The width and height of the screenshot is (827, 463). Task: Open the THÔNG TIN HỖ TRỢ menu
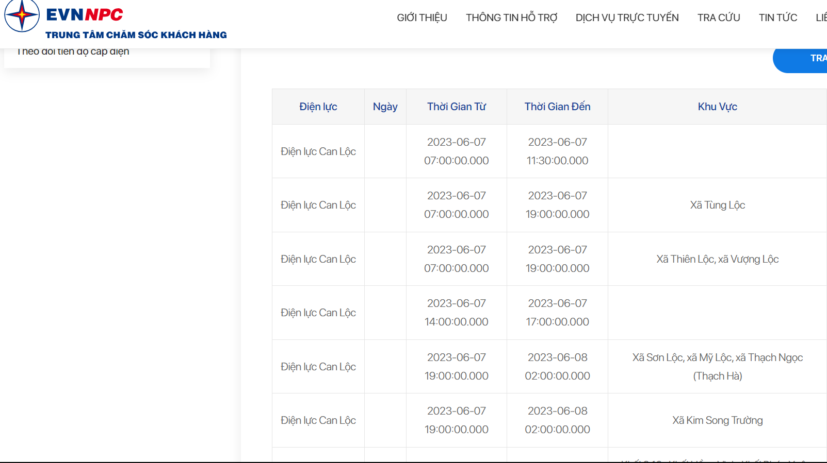click(511, 18)
